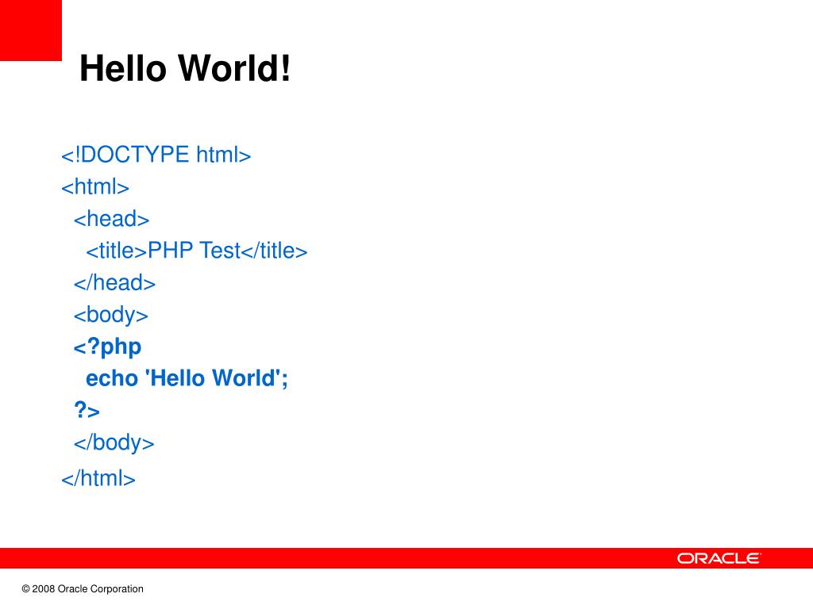The image size is (813, 609).
Task: Click the opening '<body>' tag line
Action: tap(111, 316)
